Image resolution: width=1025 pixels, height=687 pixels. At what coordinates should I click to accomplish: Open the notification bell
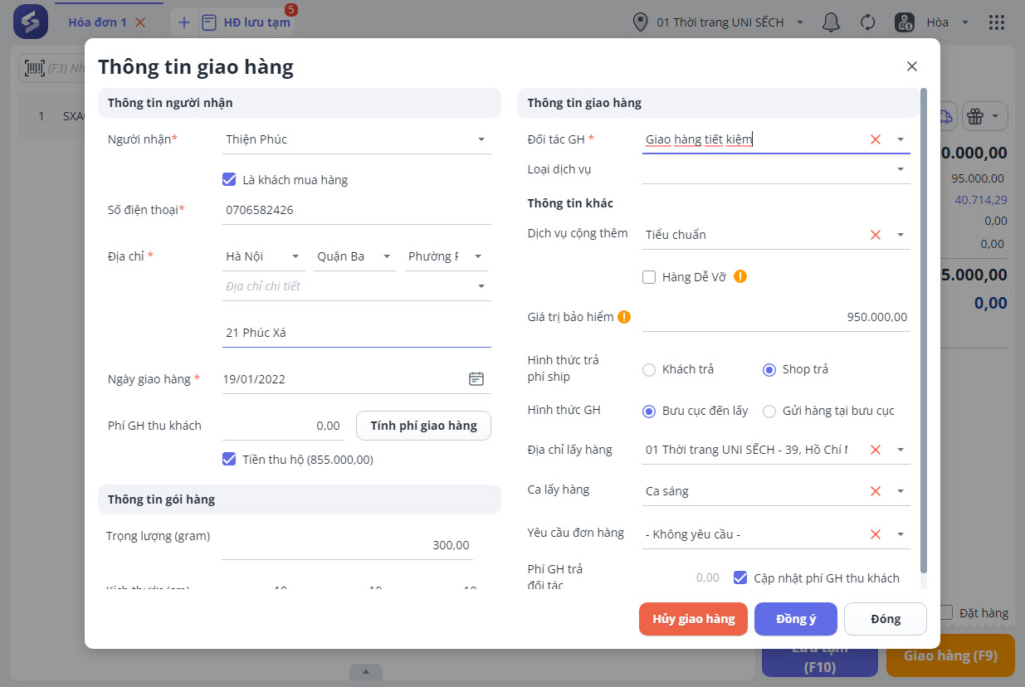(831, 22)
